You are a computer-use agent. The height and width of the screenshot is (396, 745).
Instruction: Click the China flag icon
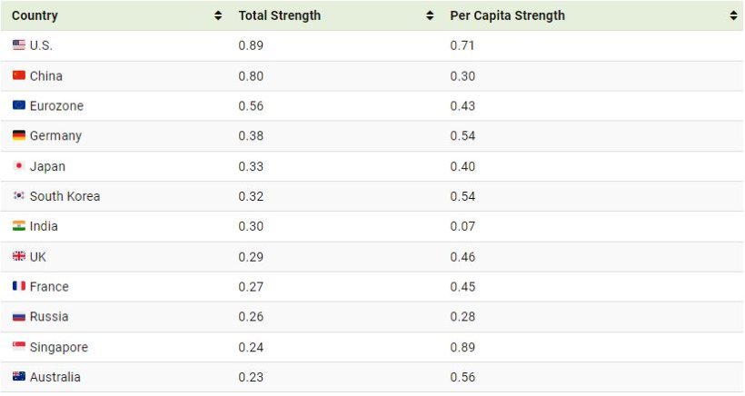coord(19,75)
